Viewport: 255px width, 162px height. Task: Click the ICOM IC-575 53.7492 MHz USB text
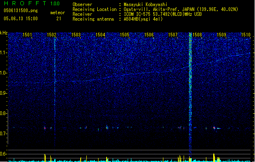tap(163, 14)
